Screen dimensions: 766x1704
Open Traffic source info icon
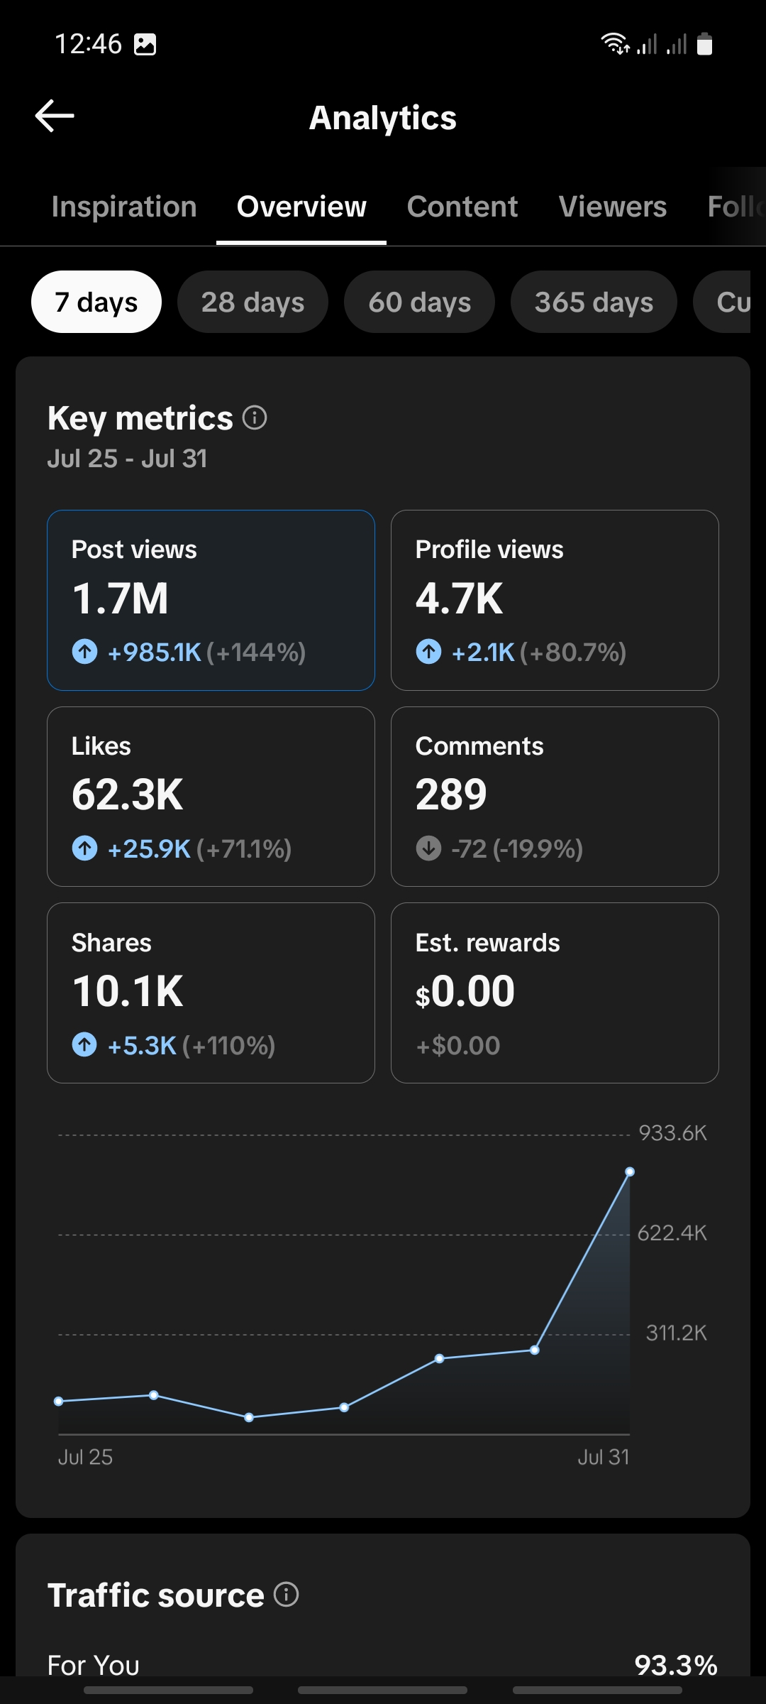tap(287, 1595)
